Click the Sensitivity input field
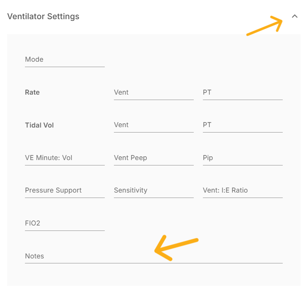This screenshot has height=288, width=306. point(153,190)
